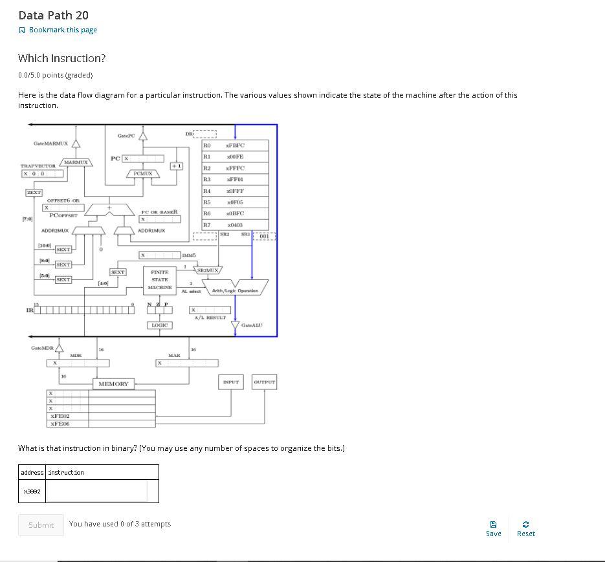Click the GateMDR buffer symbol
This screenshot has width=605, height=562.
pyautogui.click(x=58, y=348)
